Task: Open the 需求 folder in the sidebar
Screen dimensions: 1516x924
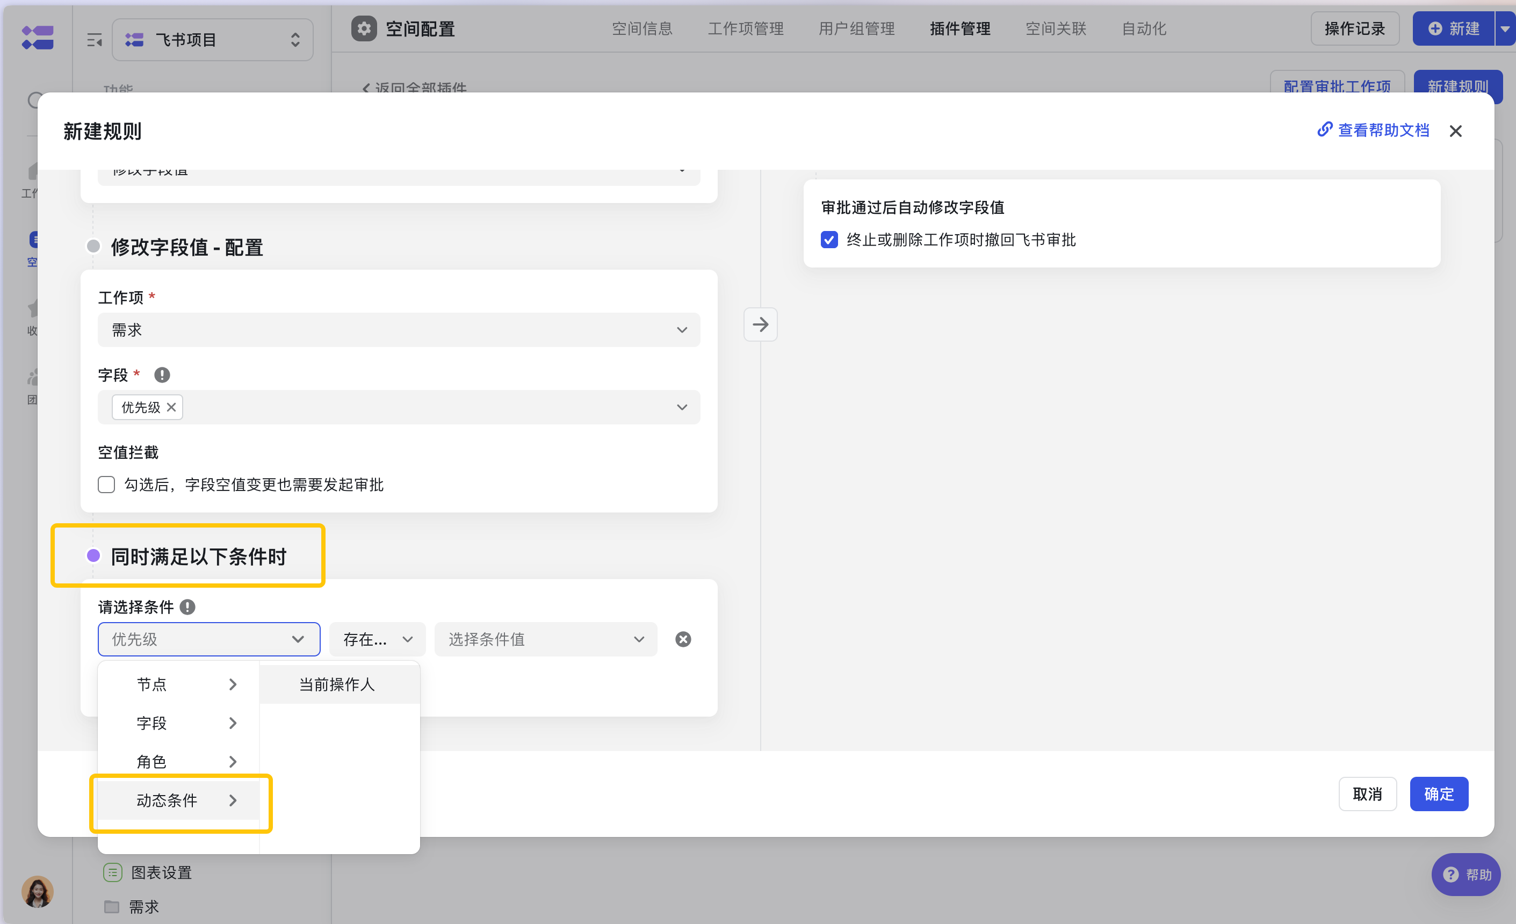Action: [x=132, y=907]
